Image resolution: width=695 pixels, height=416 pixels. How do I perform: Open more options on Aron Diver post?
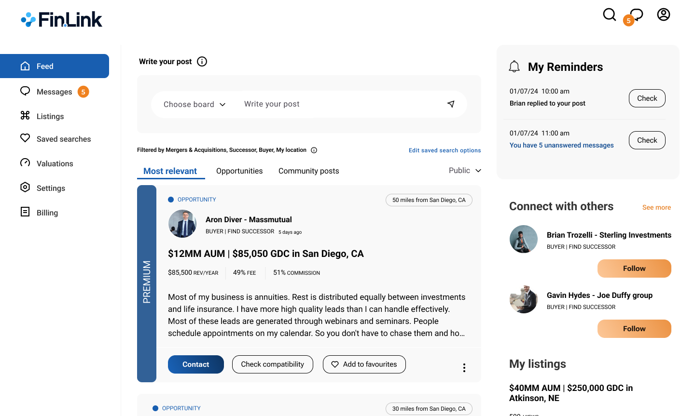tap(464, 368)
